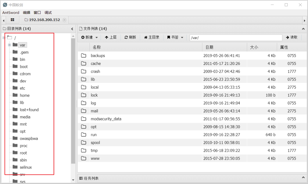Image resolution: width=308 pixels, height=184 pixels.
Task: Click the opt folder icon in file list
Action: (83, 127)
